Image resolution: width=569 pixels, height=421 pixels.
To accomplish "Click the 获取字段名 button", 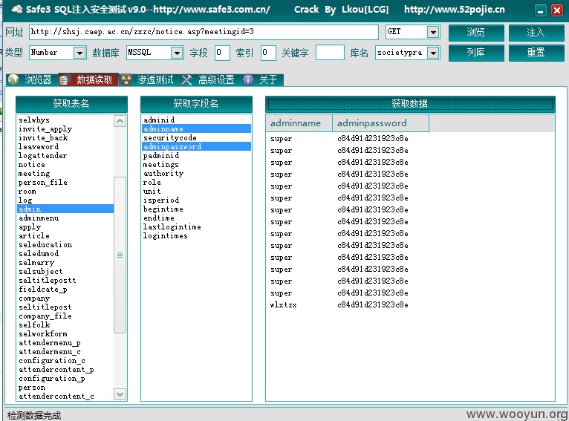I will coord(196,104).
